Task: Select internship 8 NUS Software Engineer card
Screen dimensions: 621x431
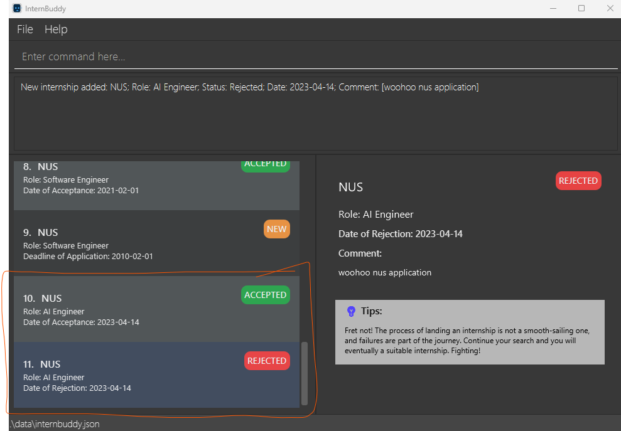Action: click(156, 185)
